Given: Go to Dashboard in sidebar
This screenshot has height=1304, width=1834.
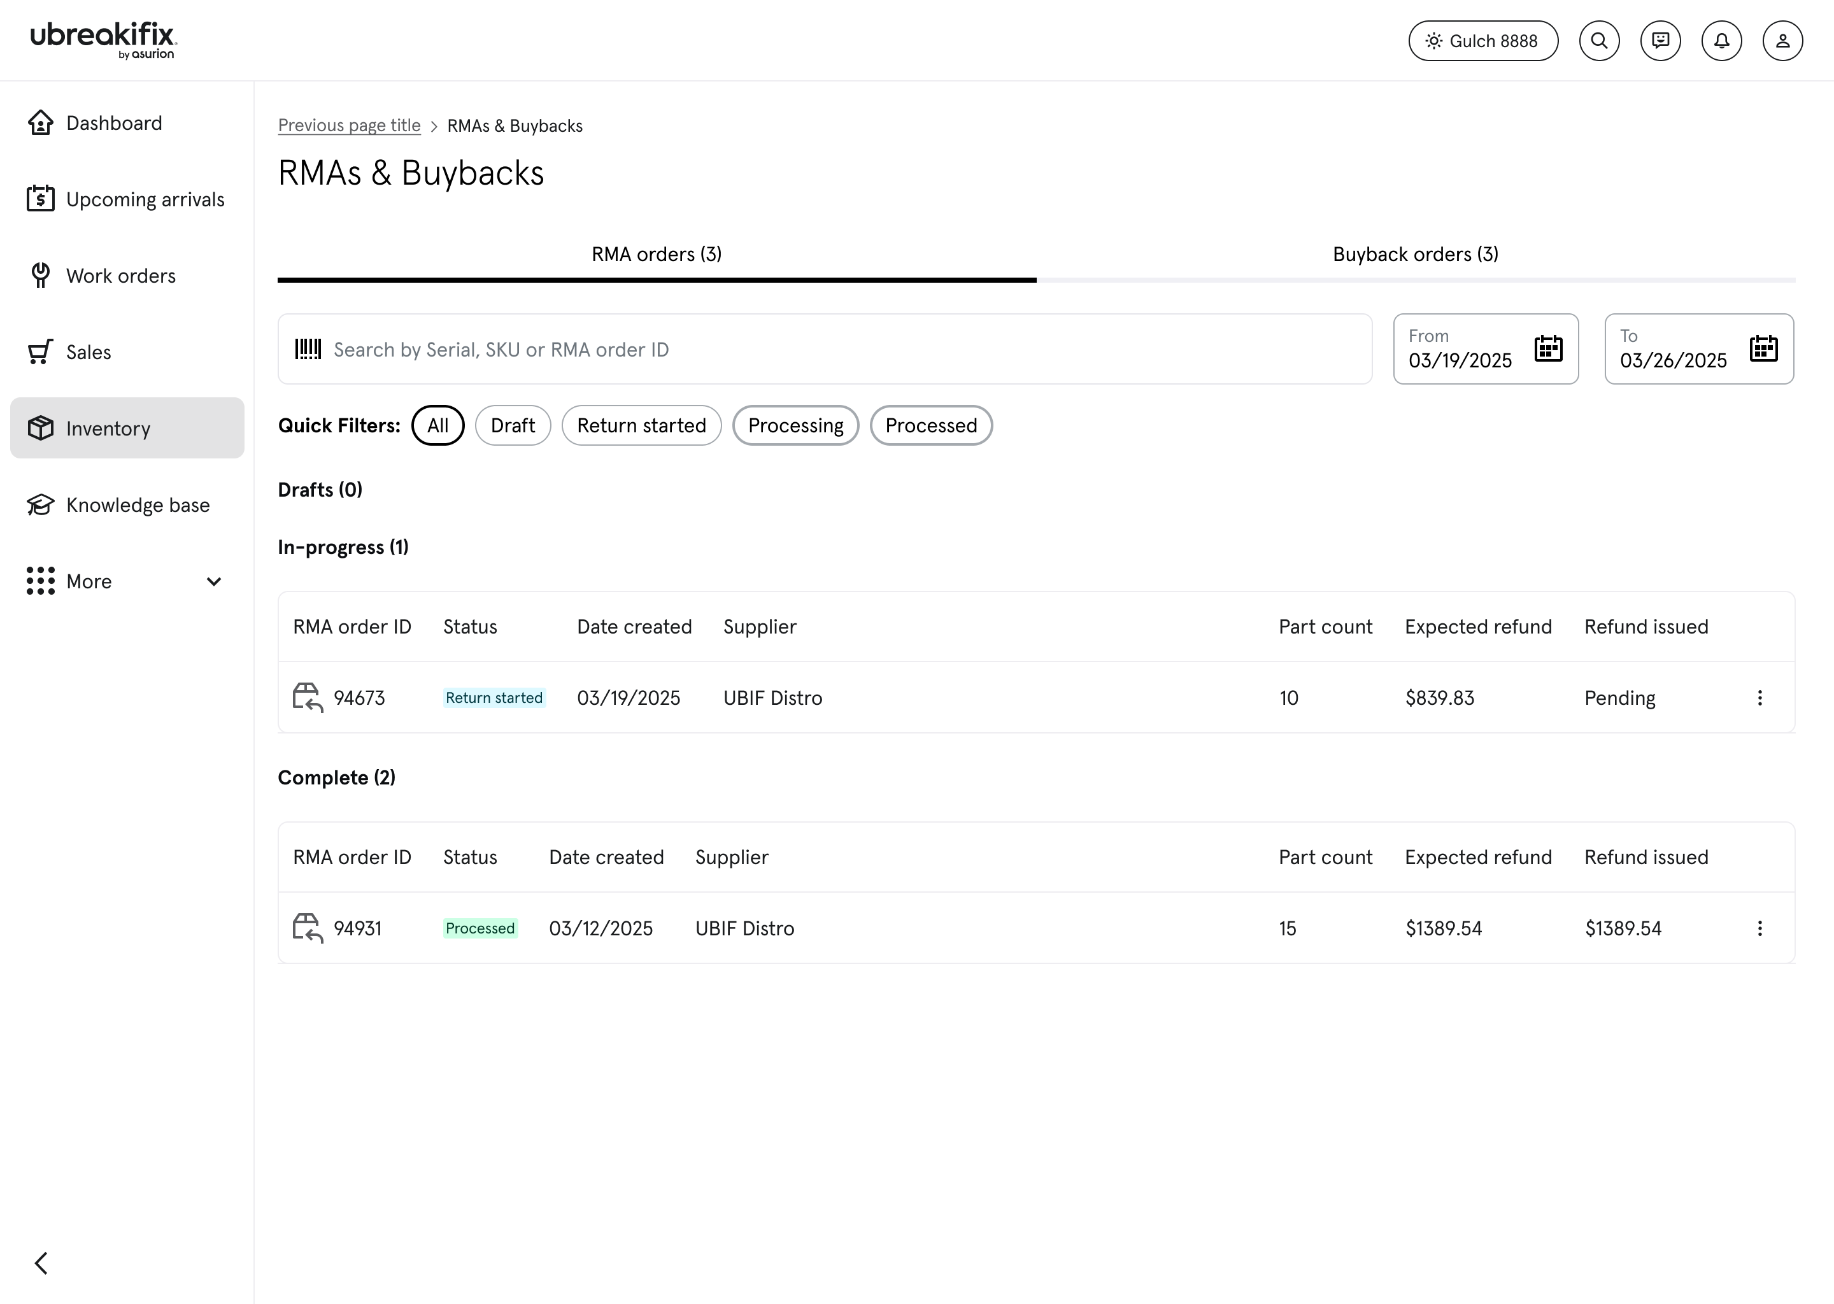Looking at the screenshot, I should coord(127,123).
